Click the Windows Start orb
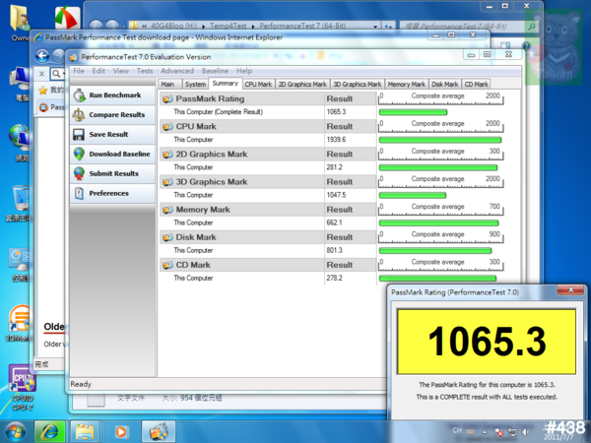 point(16,430)
